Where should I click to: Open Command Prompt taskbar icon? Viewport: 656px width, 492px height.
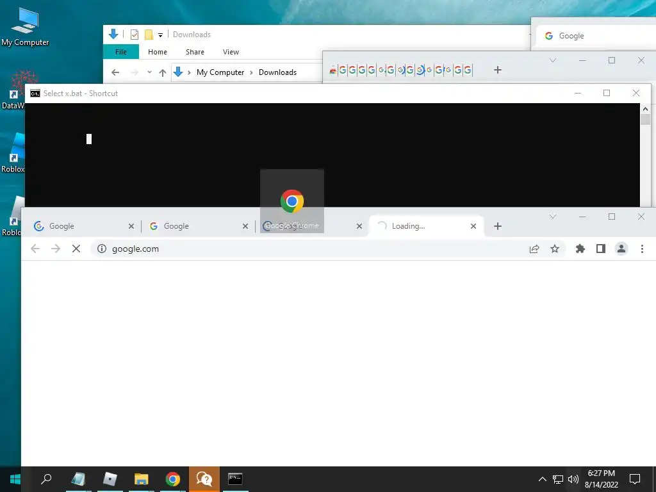(235, 479)
